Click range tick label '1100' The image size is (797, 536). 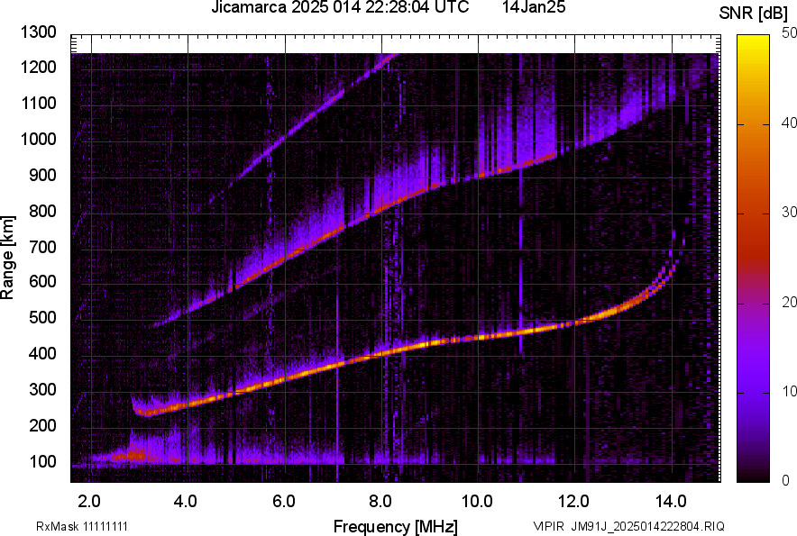(38, 103)
